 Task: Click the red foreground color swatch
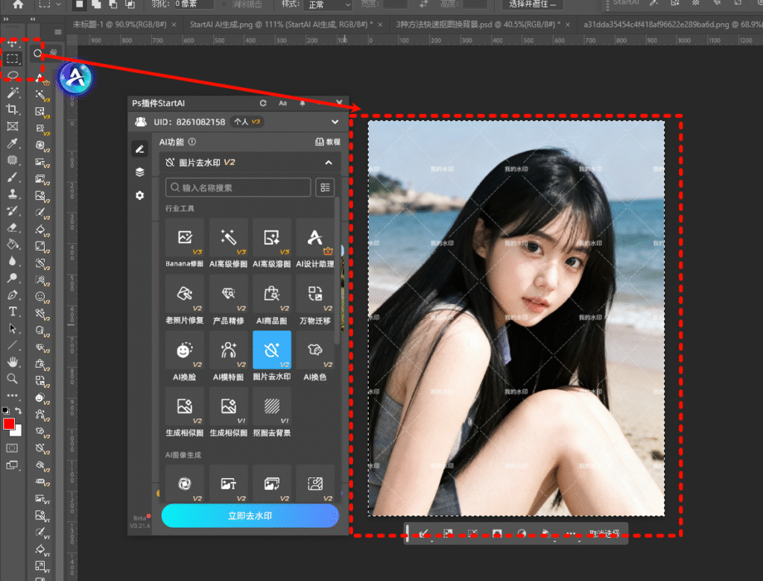click(9, 424)
